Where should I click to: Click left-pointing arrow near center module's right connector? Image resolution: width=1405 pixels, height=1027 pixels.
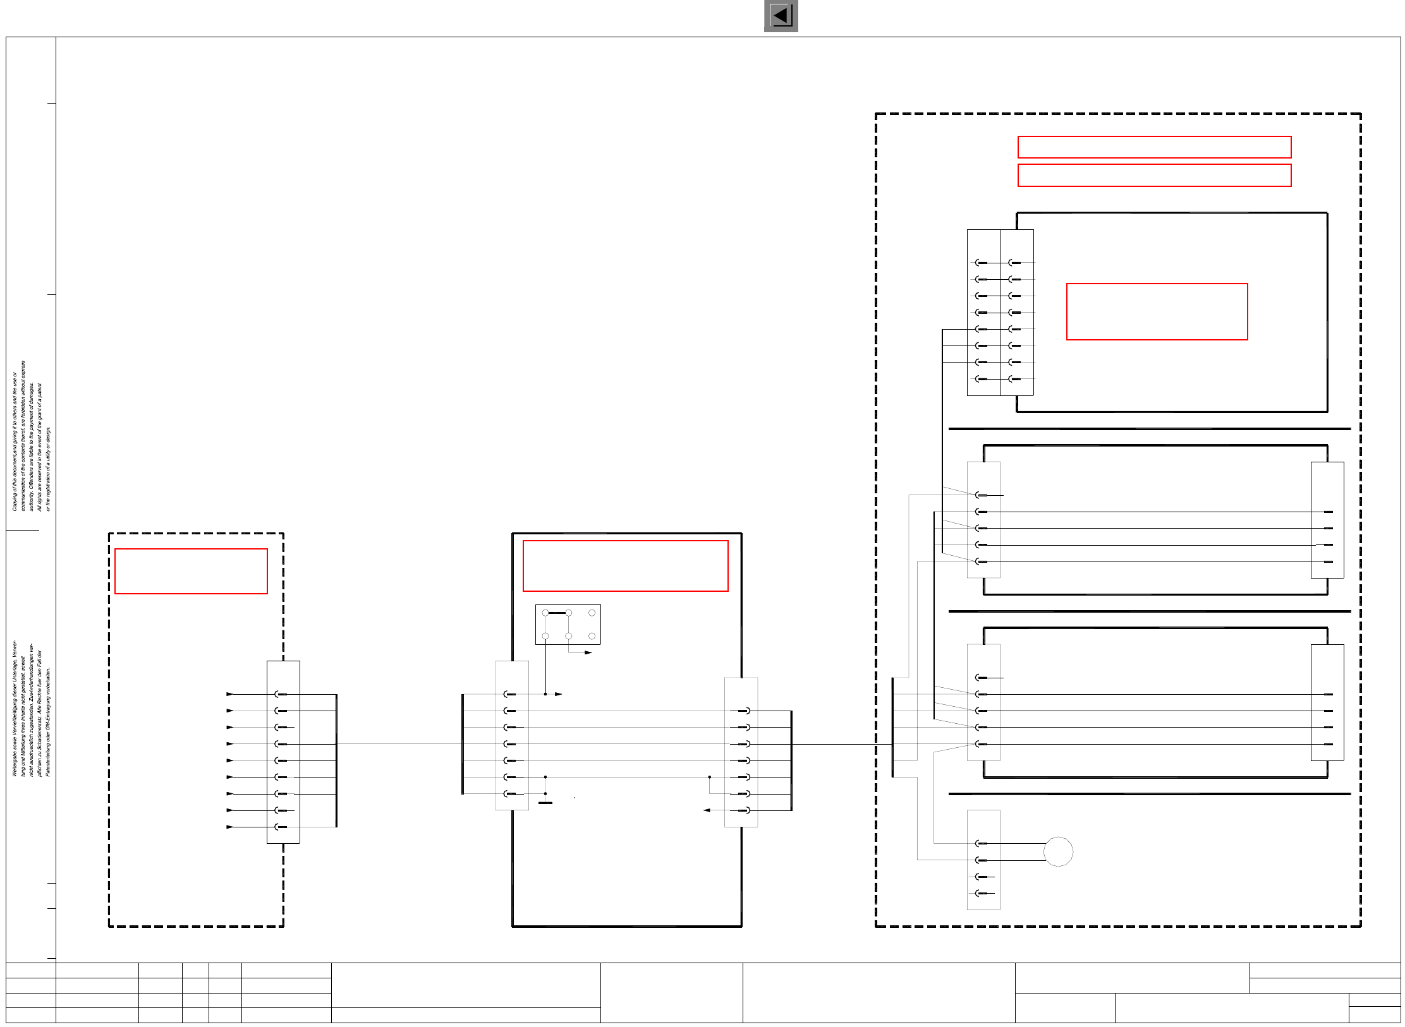click(x=707, y=810)
